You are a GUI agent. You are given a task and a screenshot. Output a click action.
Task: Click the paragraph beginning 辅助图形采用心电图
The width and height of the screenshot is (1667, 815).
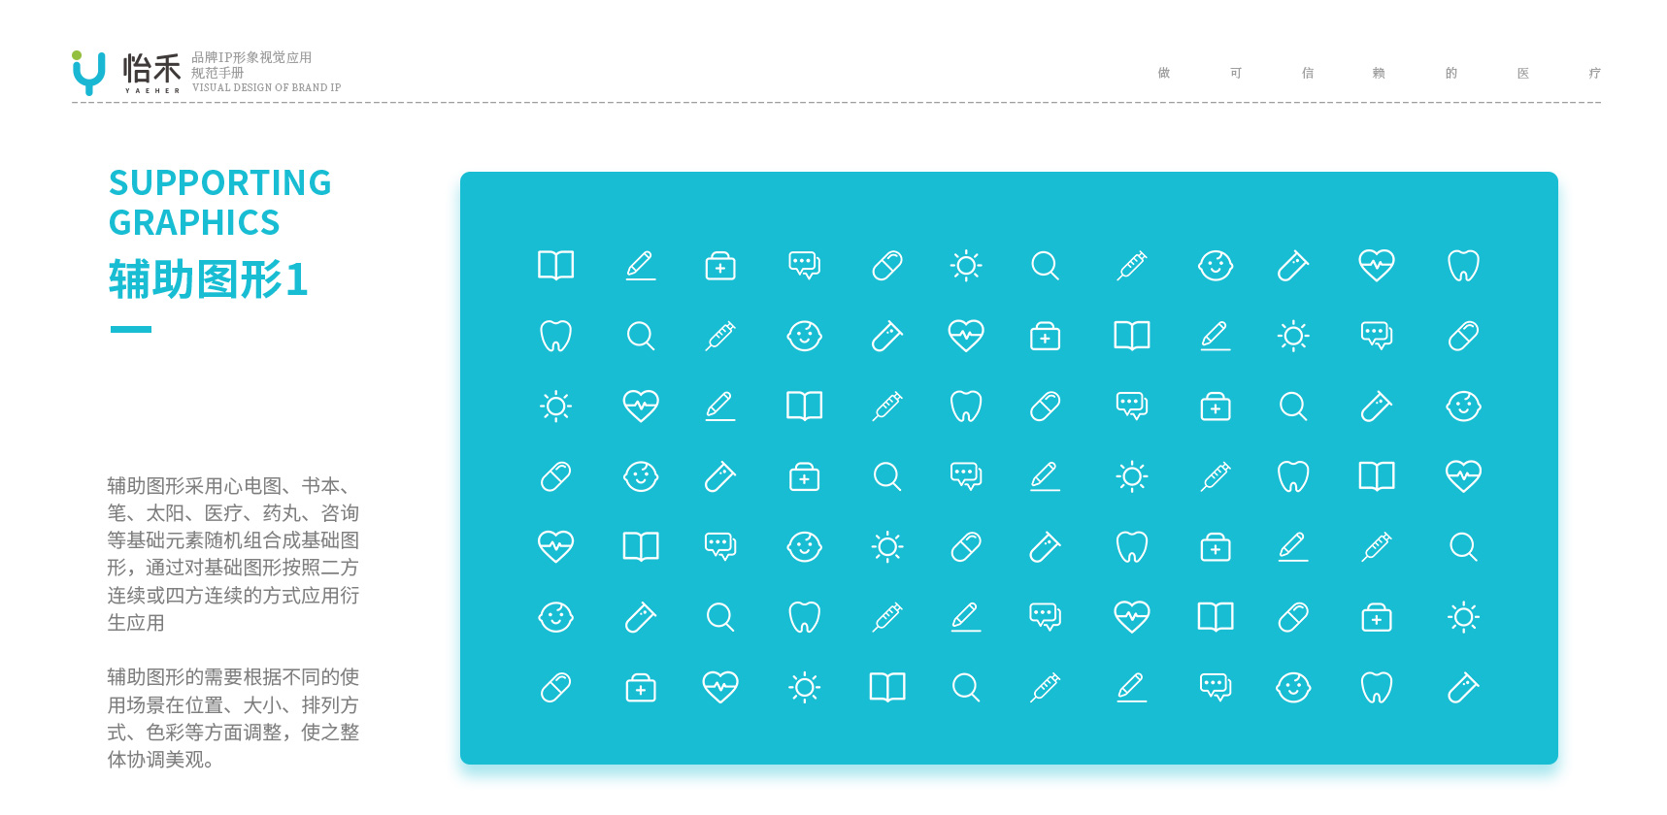[x=233, y=554]
